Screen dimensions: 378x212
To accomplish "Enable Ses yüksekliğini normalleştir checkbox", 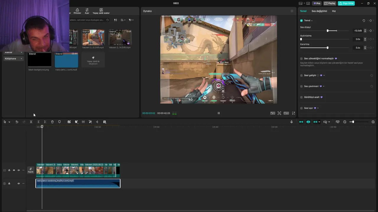I will [x=302, y=59].
